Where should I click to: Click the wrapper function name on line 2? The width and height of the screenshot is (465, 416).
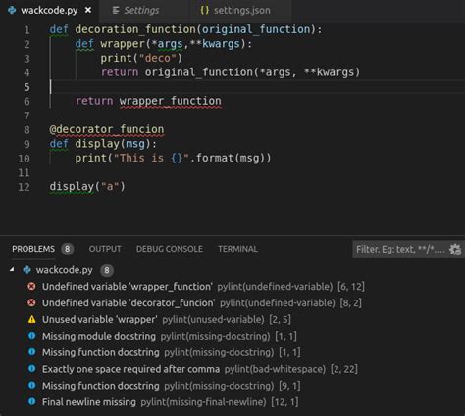coord(123,44)
